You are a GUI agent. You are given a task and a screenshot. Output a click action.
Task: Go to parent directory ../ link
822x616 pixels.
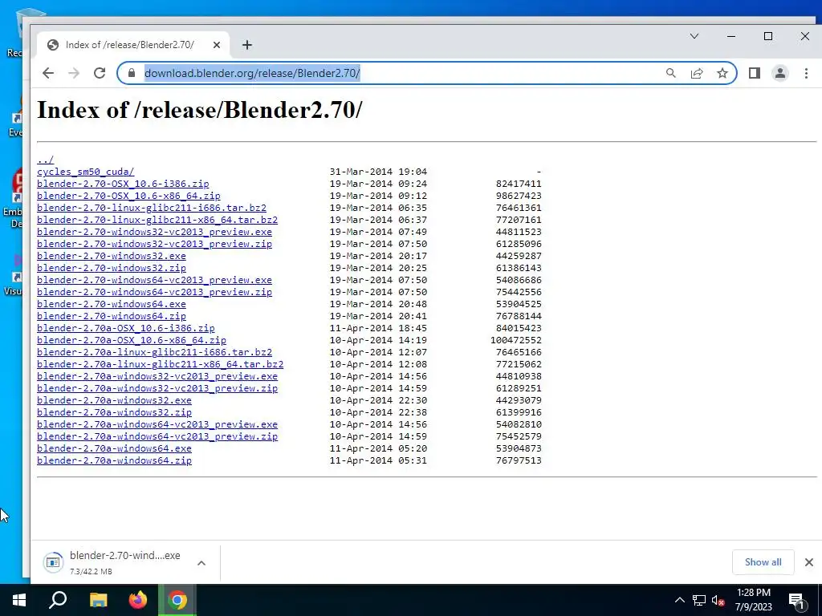[45, 160]
